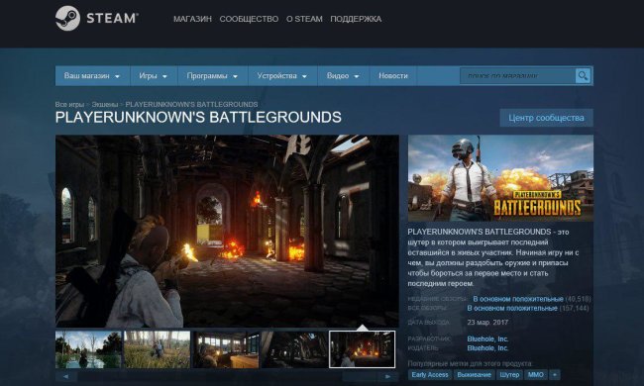Click the screenshot strip scrollbar track
The width and height of the screenshot is (644, 386).
click(227, 376)
